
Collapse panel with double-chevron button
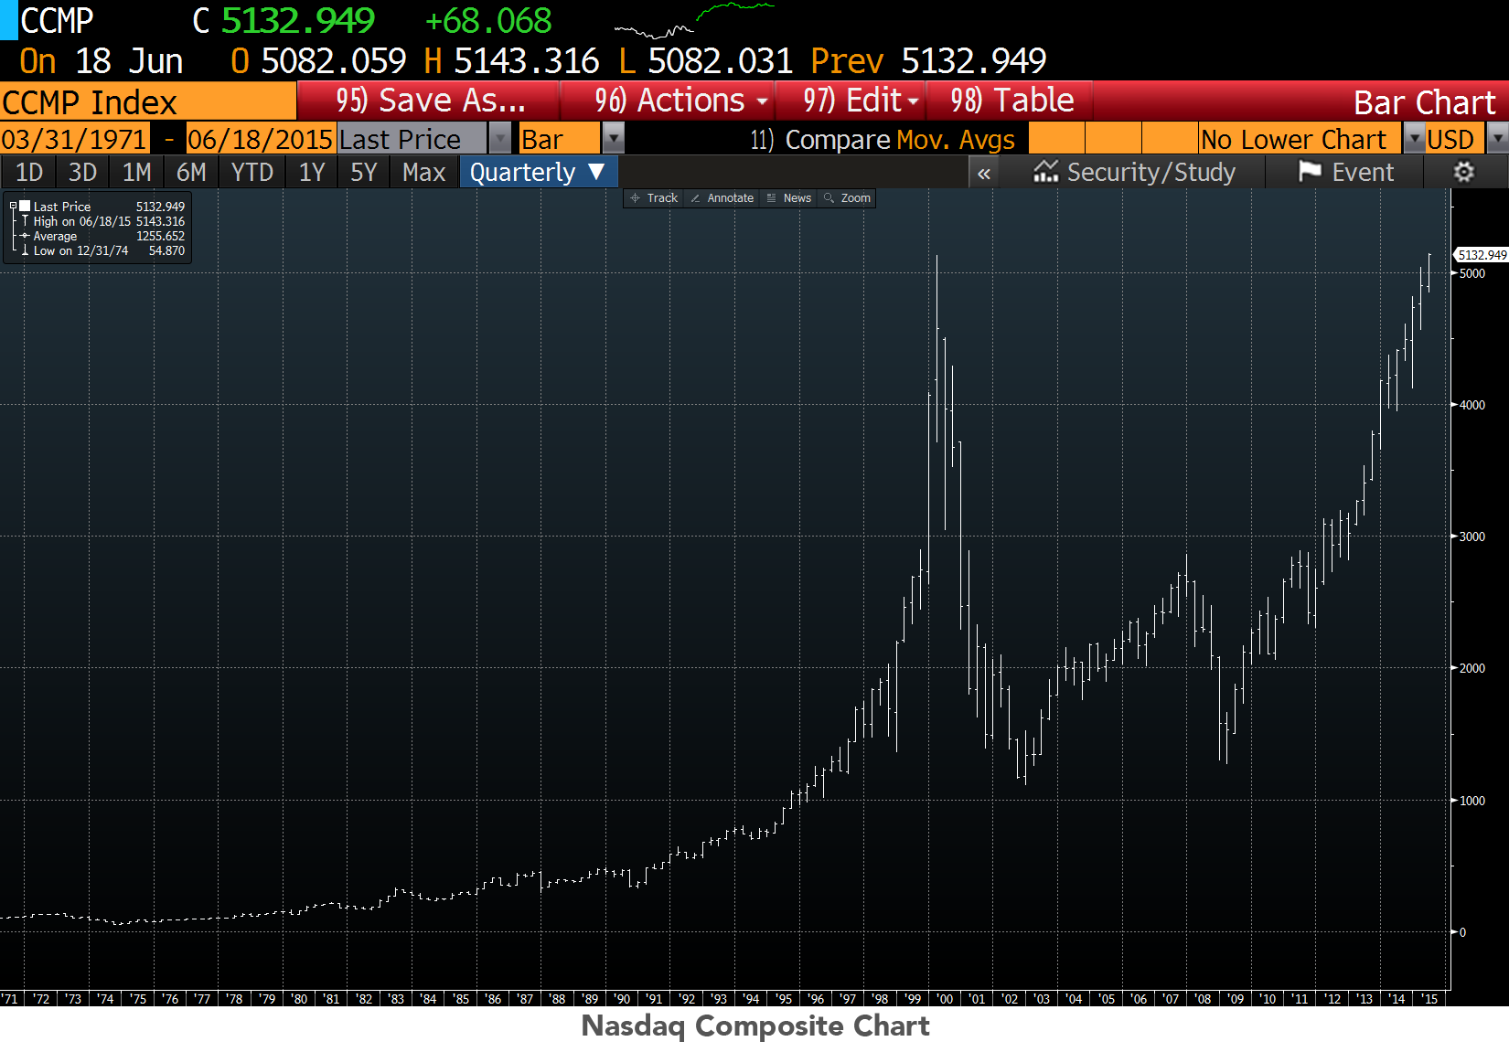tap(984, 173)
